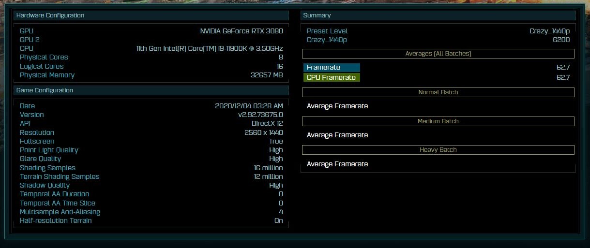This screenshot has height=248, width=590.
Task: Click the Fullscreen True value
Action: click(x=276, y=142)
